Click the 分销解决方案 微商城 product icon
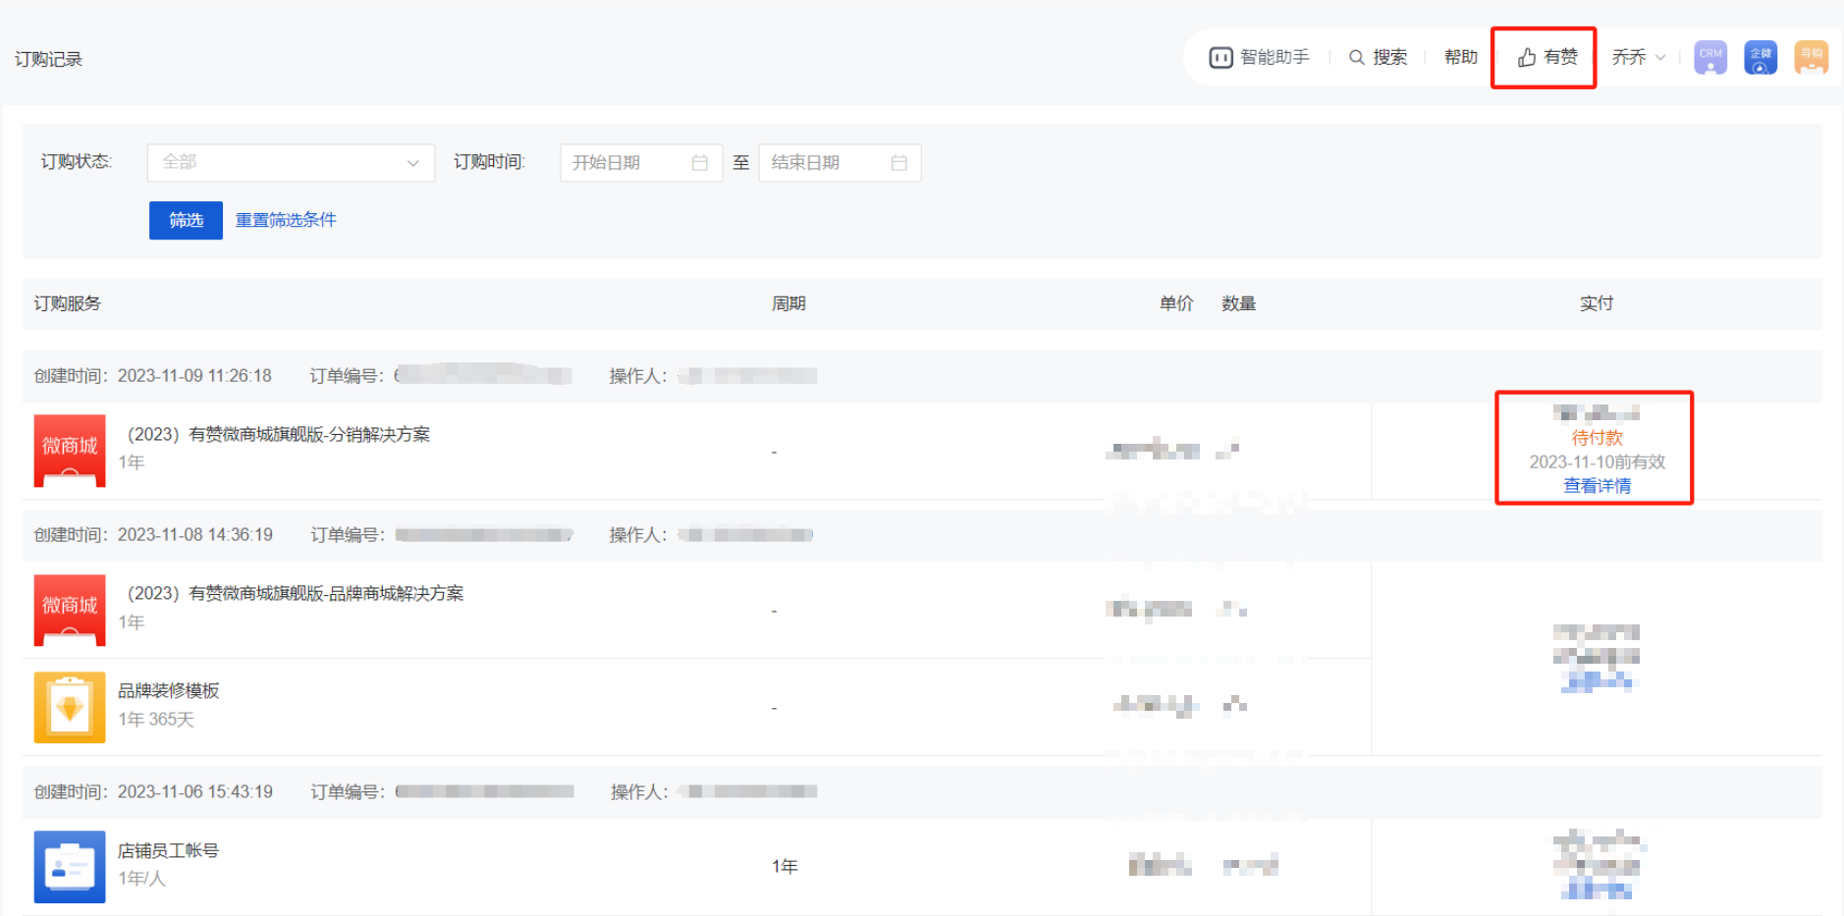The image size is (1844, 916). coord(70,451)
